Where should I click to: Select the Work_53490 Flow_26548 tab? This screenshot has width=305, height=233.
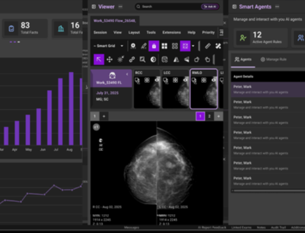click(x=115, y=21)
